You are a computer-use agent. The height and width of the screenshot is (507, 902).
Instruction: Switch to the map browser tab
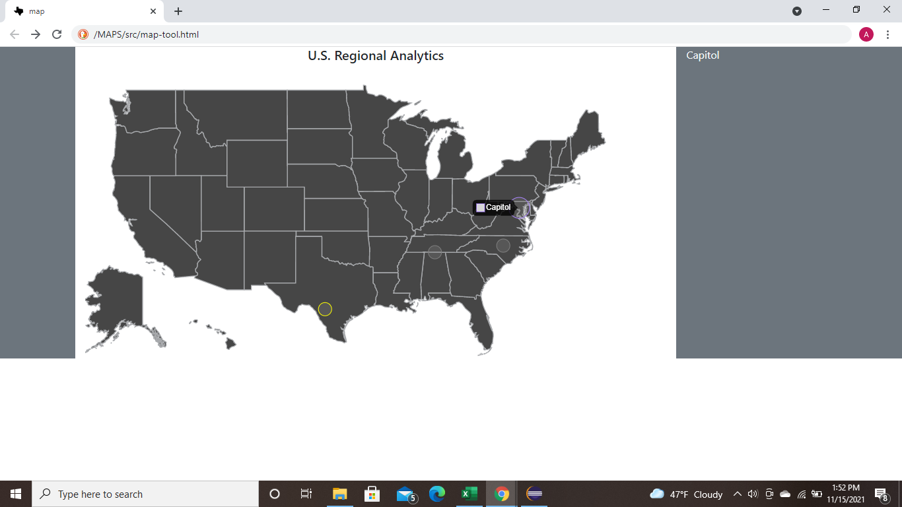tap(79, 11)
